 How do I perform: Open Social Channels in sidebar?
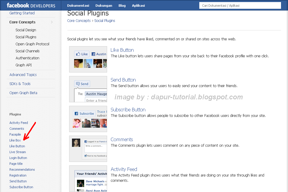pyautogui.click(x=27, y=51)
